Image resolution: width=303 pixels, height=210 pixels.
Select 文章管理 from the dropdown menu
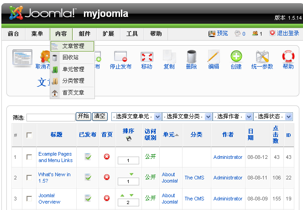72,46
